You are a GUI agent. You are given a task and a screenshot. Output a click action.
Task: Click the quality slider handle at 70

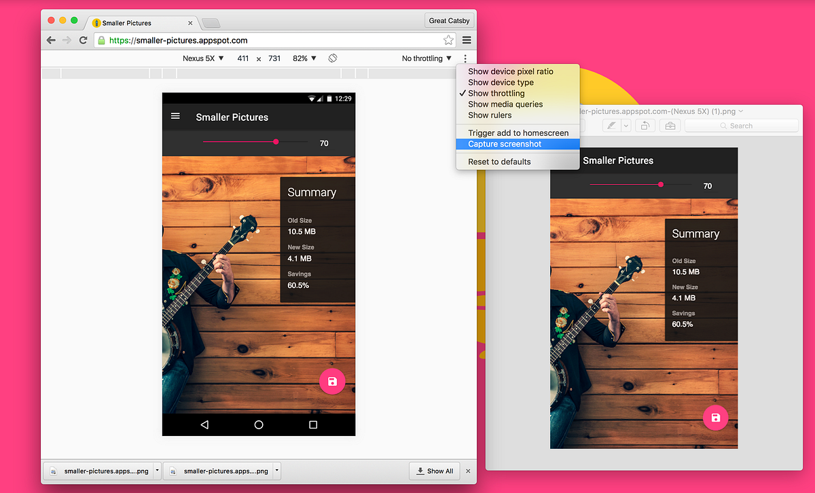coord(276,142)
